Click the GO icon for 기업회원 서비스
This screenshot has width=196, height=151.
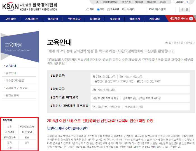[191, 18]
